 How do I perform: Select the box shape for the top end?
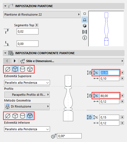pos(15,69)
